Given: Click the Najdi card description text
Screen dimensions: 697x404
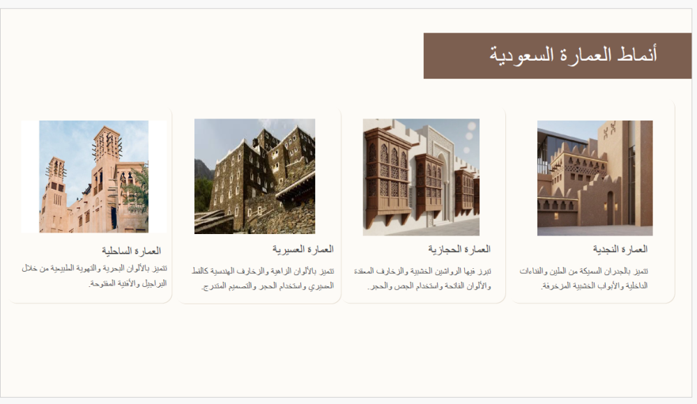Looking at the screenshot, I should point(584,278).
